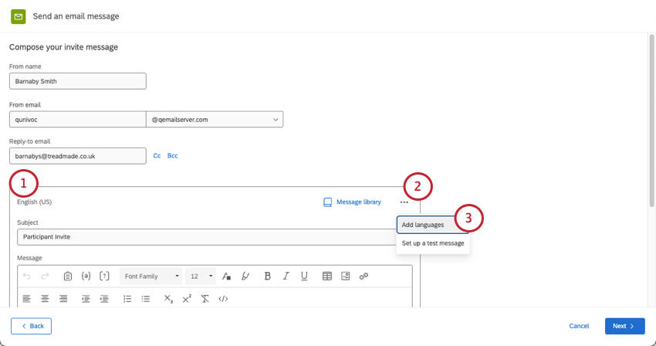Proceed with the Next button

click(624, 326)
